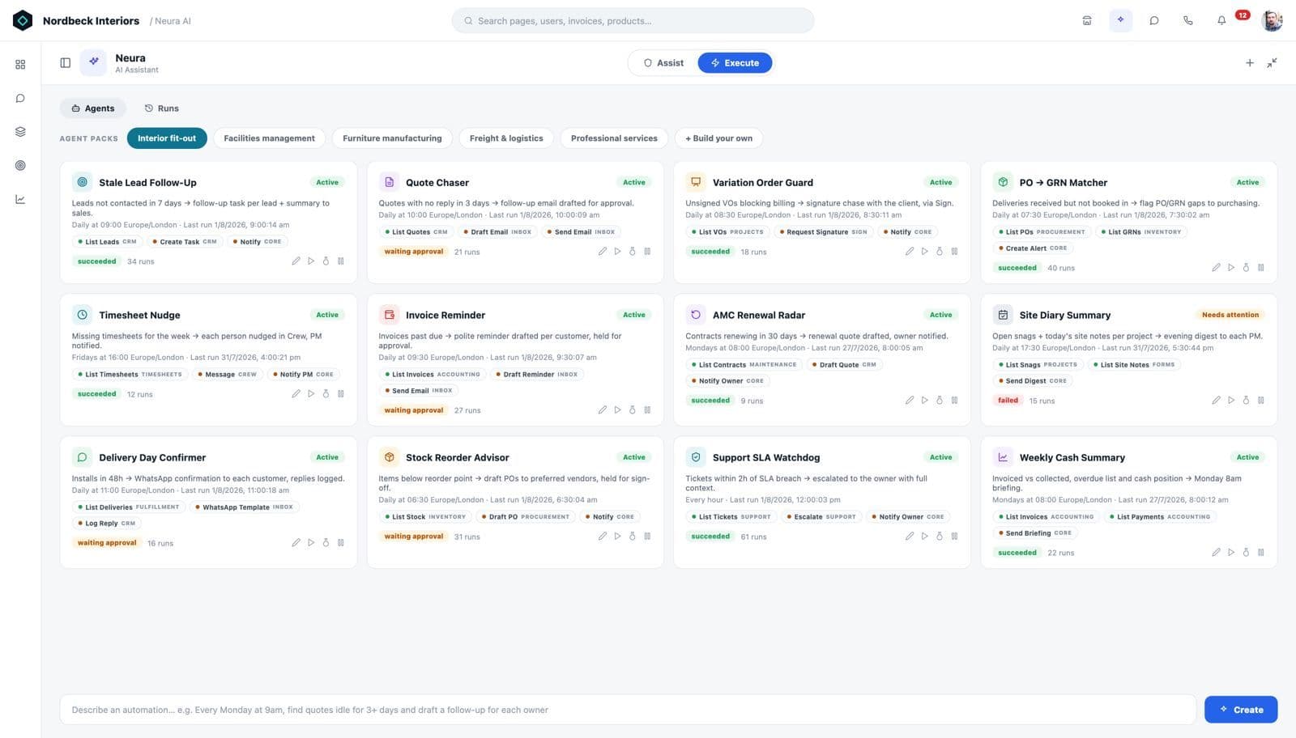
Task: Click the Build your own pack button
Action: [x=718, y=138]
